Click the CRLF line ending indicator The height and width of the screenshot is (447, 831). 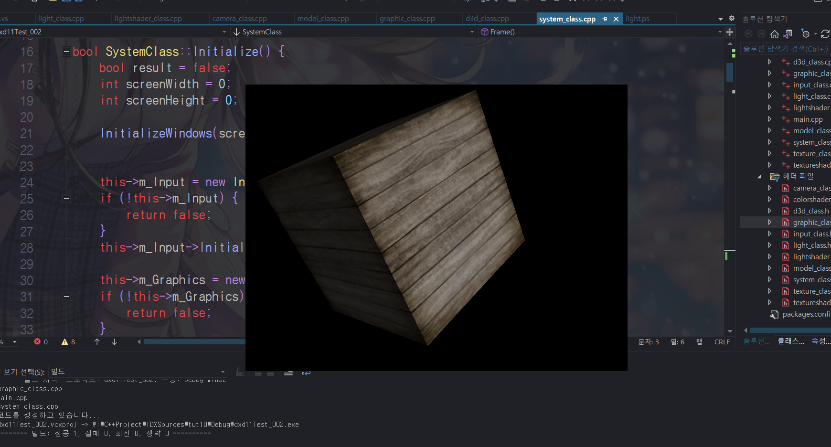722,342
